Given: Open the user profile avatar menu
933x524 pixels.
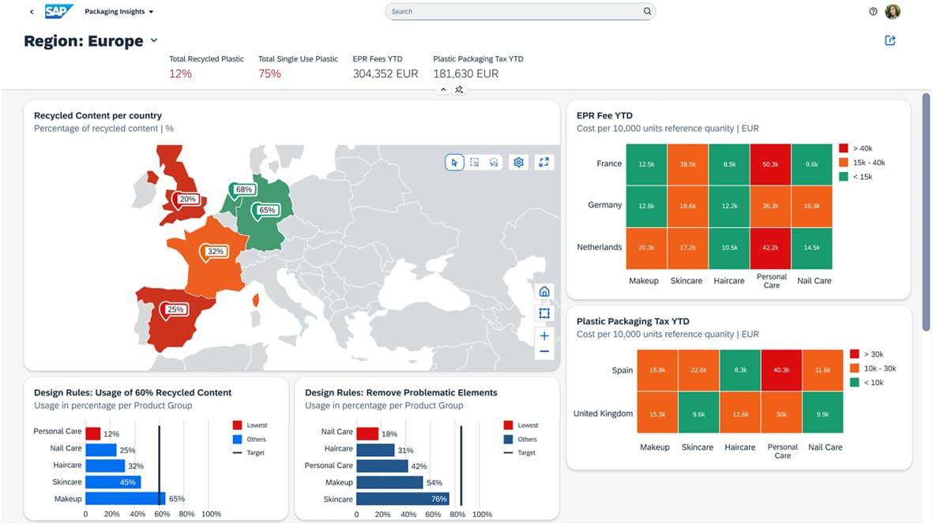Looking at the screenshot, I should [893, 12].
